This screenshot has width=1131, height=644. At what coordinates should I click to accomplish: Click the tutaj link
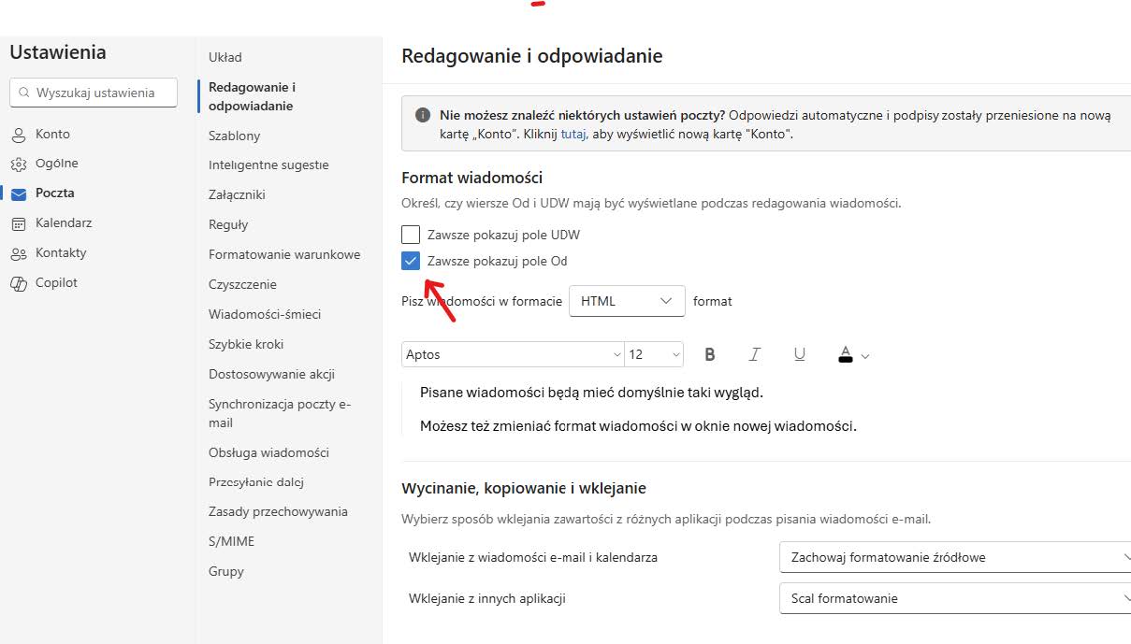pyautogui.click(x=573, y=134)
